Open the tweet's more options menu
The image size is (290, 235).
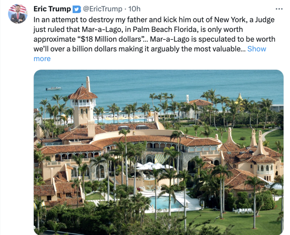[279, 9]
